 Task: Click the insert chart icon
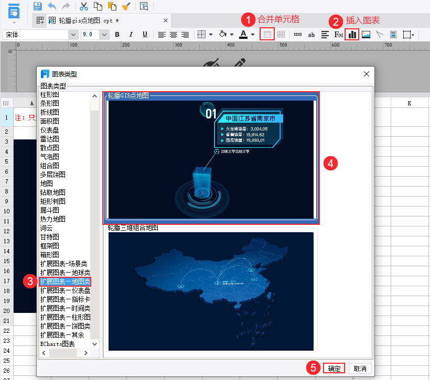click(352, 35)
